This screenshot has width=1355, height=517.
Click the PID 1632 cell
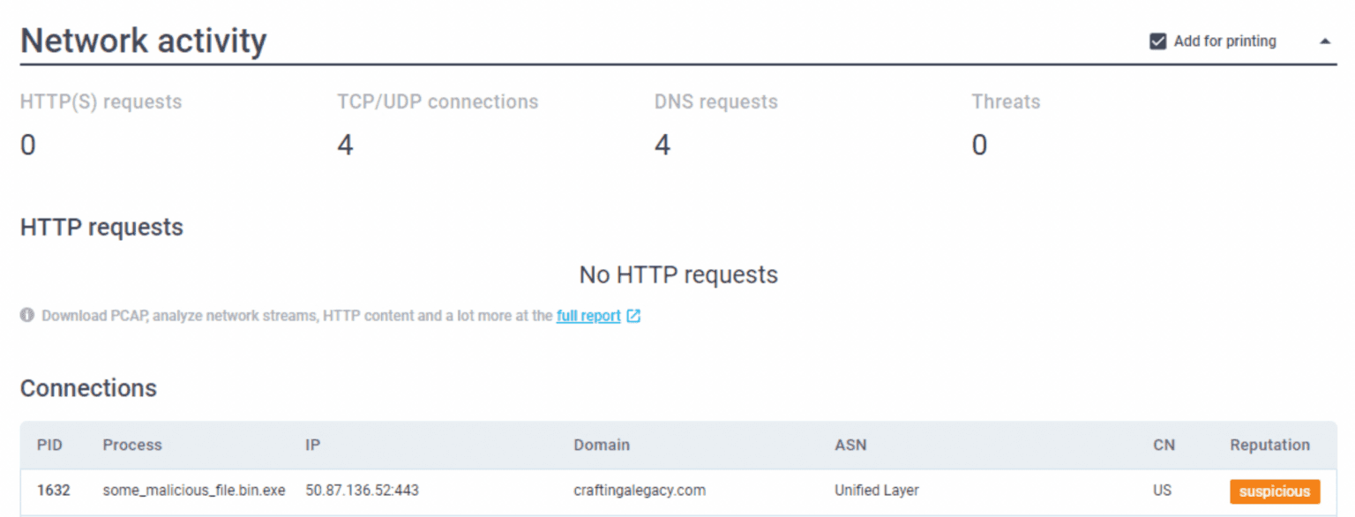tap(53, 491)
